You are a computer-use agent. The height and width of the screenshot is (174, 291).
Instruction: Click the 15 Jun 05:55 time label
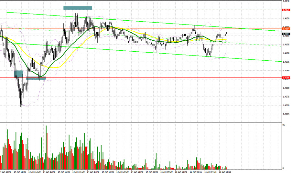pyautogui.click(x=225, y=172)
